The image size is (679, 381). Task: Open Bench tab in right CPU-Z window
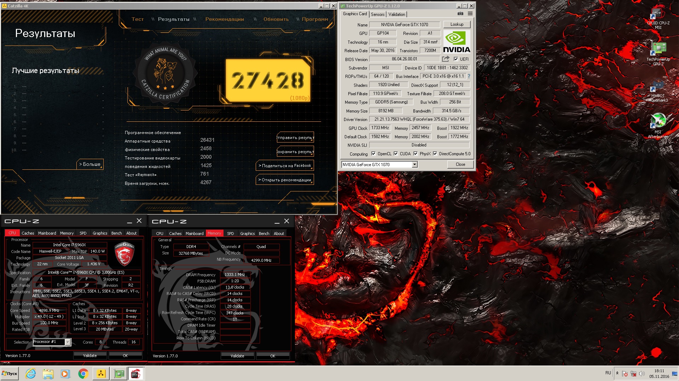[x=264, y=234]
